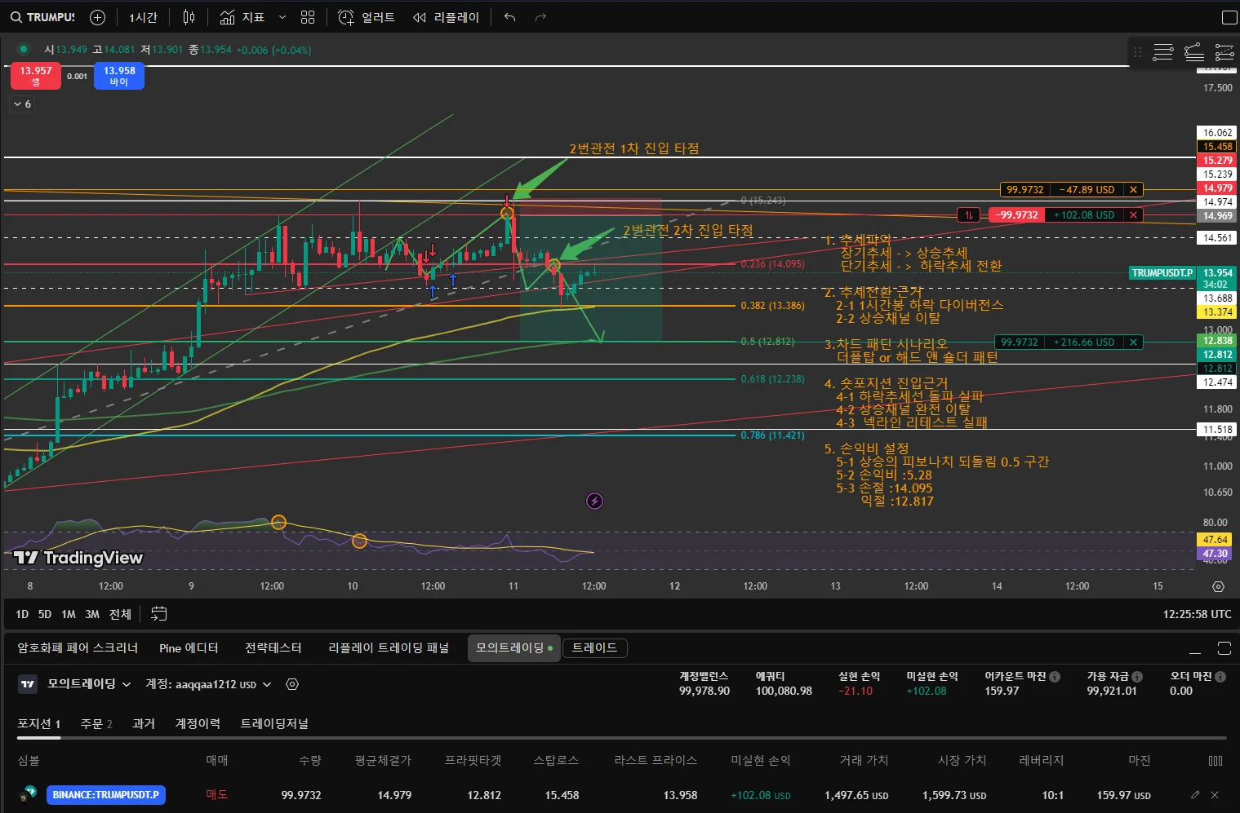Open the 암호화폐 페어 스크리너 tab
This screenshot has width=1240, height=813.
tap(78, 648)
